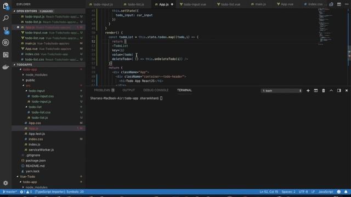The width and height of the screenshot is (351, 197).
Task: Split the editor to the right
Action: click(339, 4)
